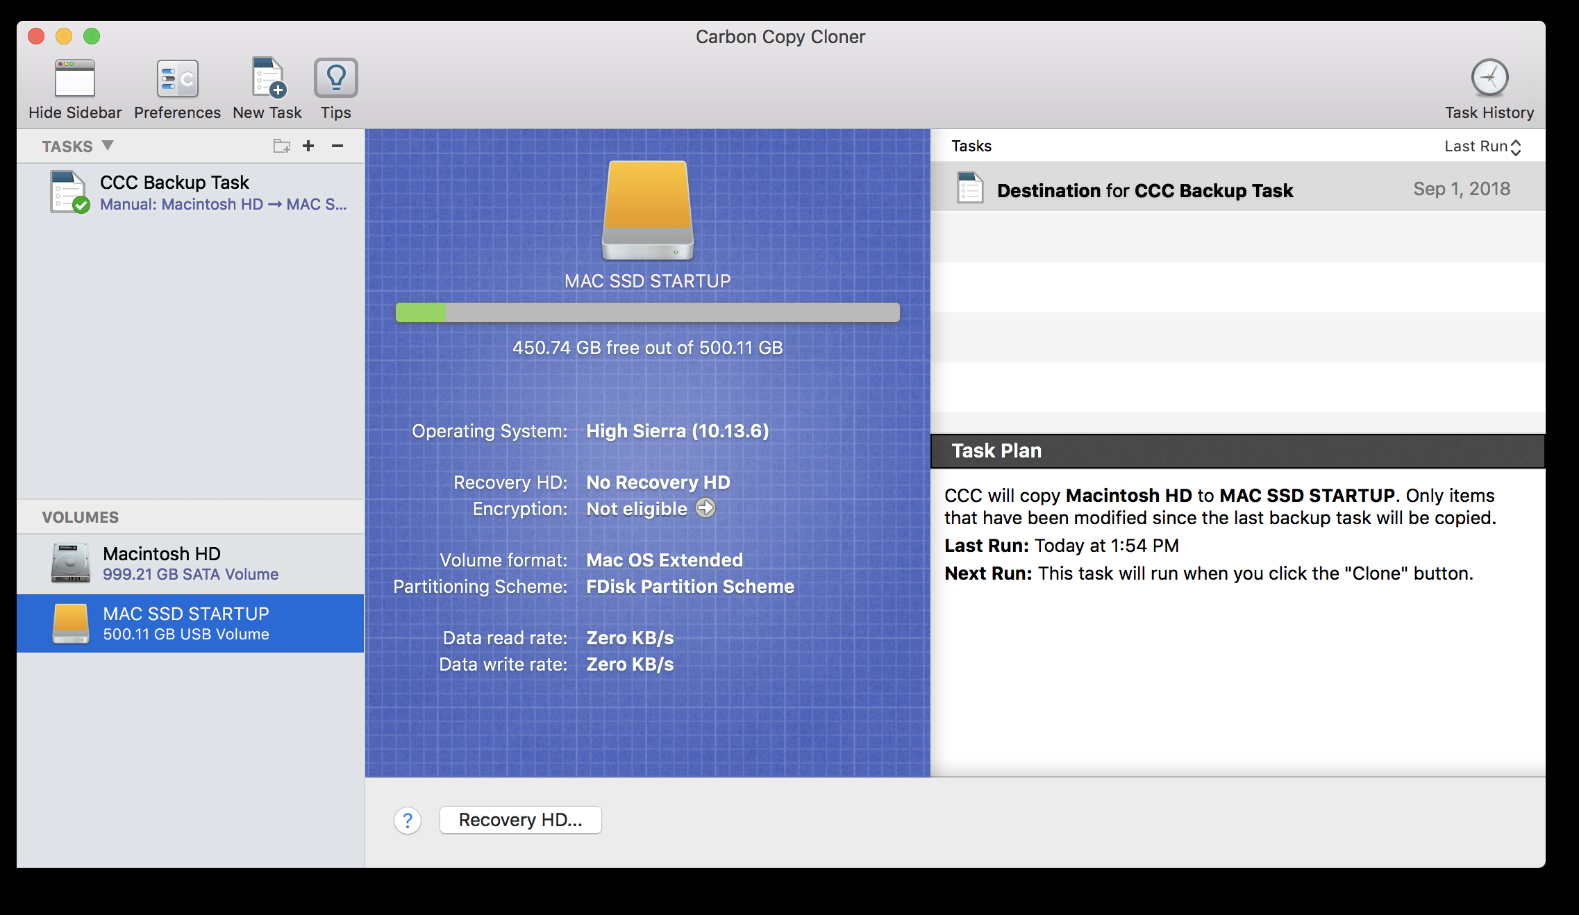Click the Hide Sidebar toolbar icon
1579x915 pixels.
tap(75, 78)
